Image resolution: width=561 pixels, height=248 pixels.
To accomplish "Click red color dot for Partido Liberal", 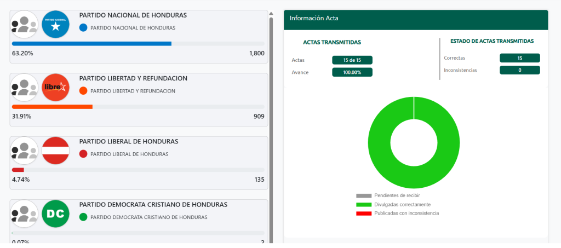I will pyautogui.click(x=83, y=154).
